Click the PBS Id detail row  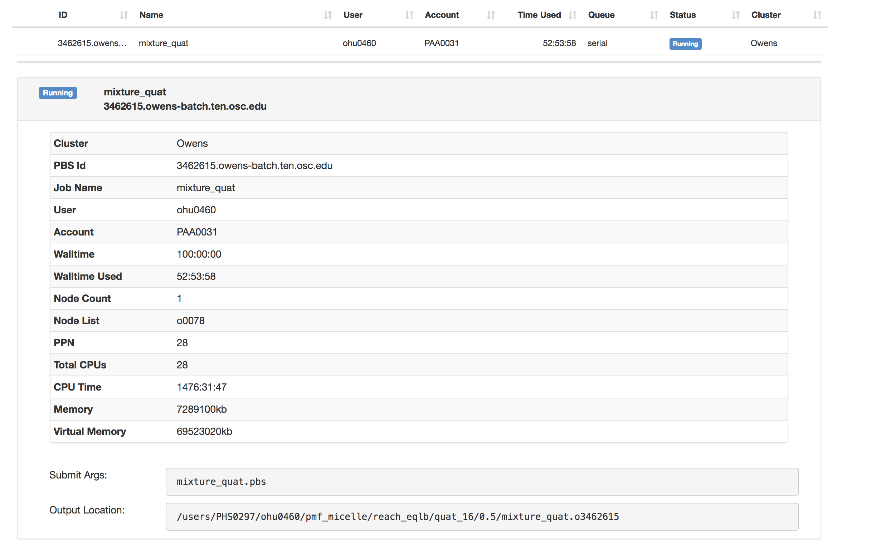tap(254, 165)
